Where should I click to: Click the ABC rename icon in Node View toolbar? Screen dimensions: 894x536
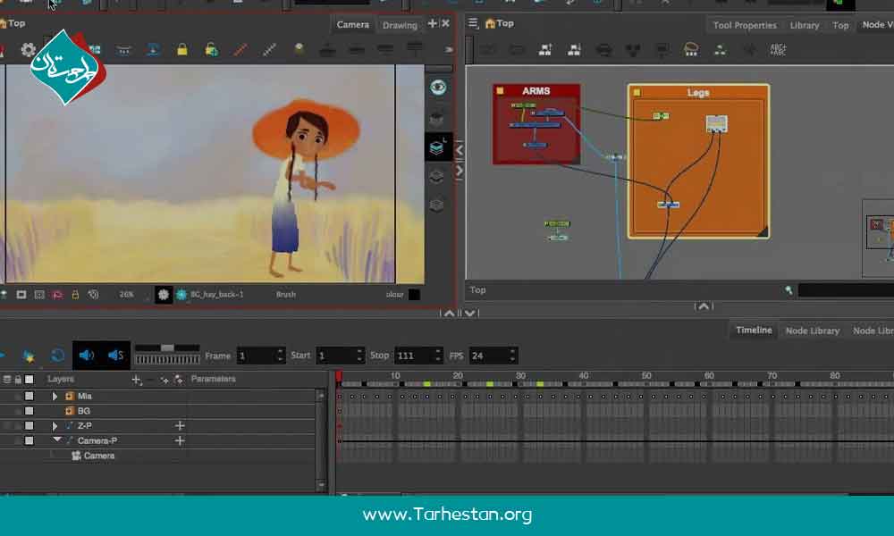click(x=778, y=50)
